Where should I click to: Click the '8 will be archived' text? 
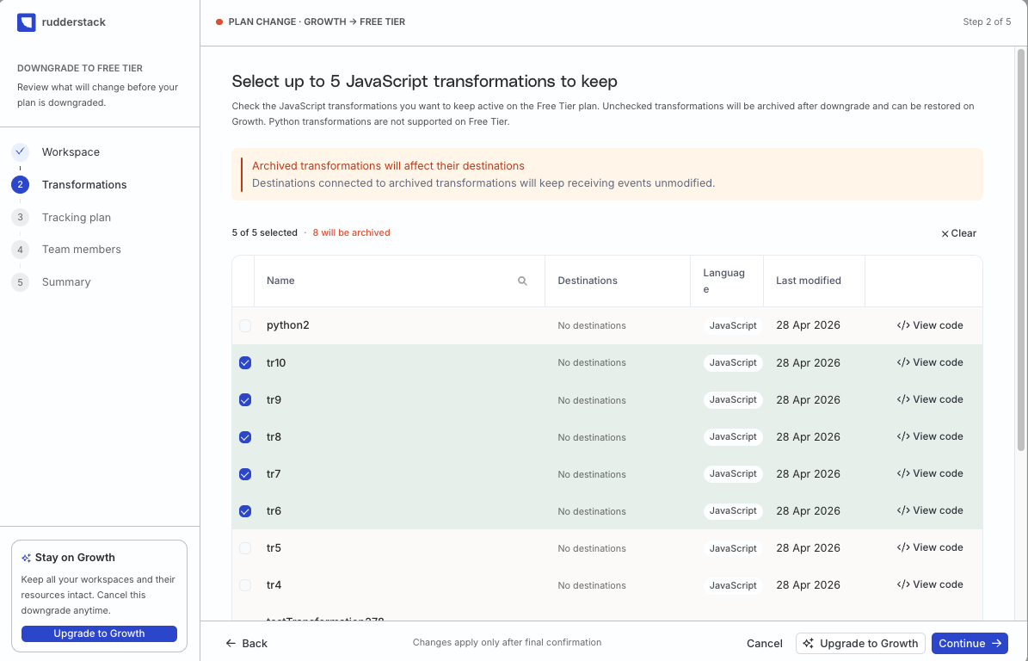351,232
